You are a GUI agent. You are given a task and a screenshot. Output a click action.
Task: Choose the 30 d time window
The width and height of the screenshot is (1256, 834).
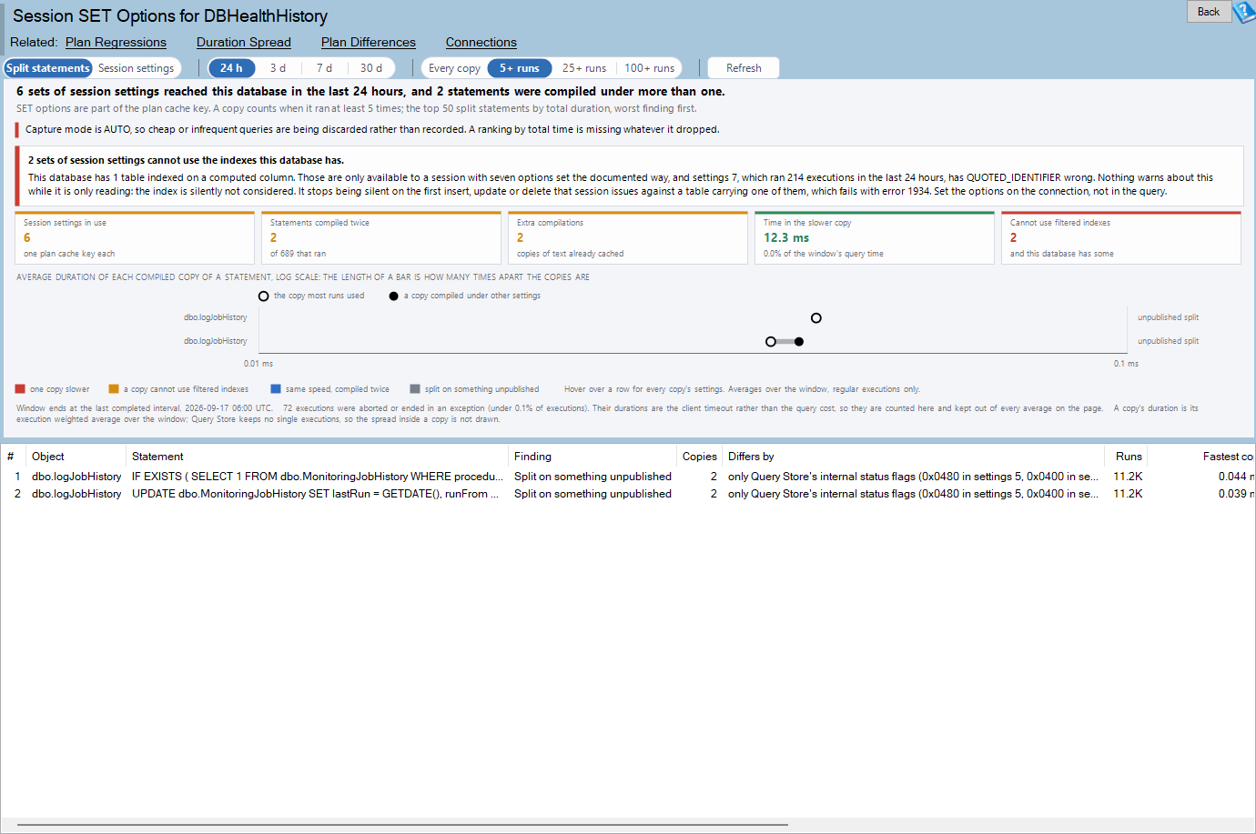371,68
